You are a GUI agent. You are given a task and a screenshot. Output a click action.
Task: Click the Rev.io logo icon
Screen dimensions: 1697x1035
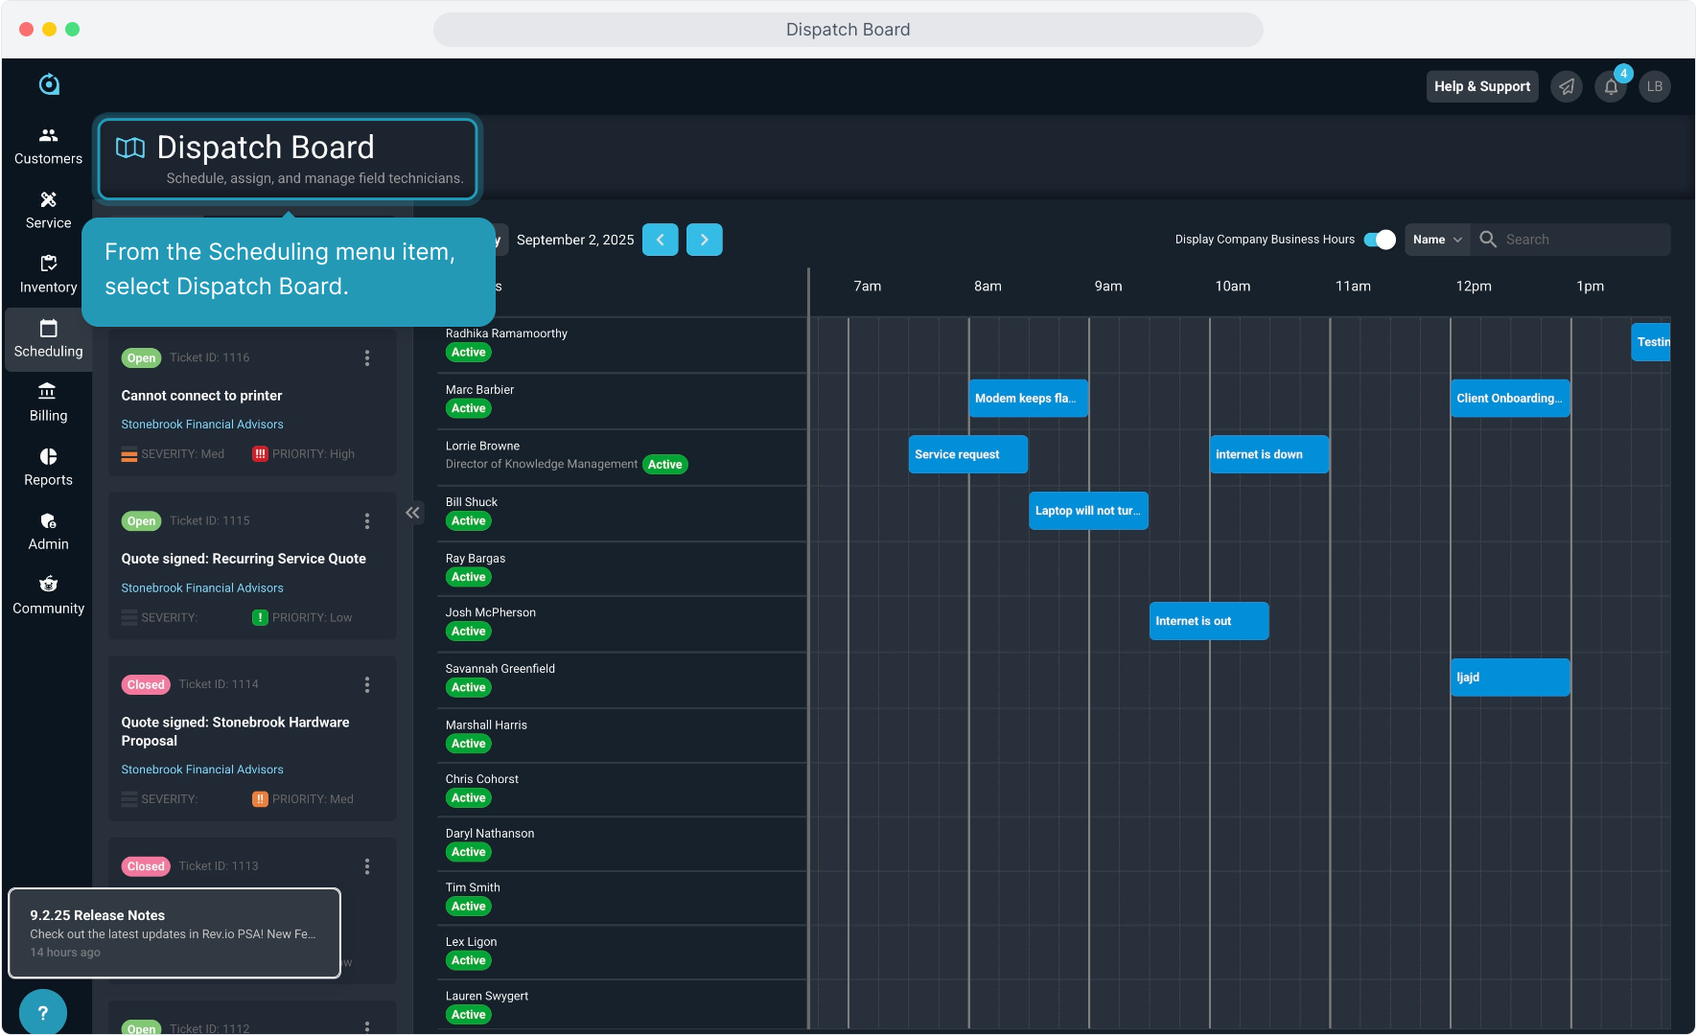point(49,84)
